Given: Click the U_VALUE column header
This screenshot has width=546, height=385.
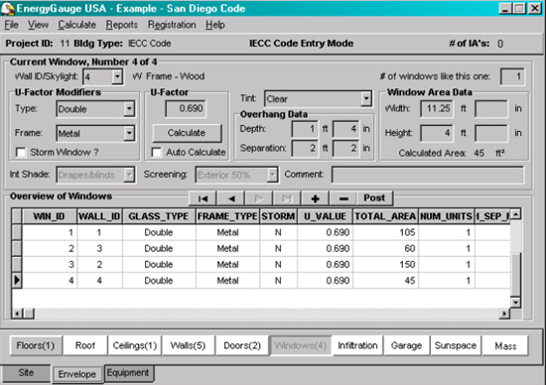Looking at the screenshot, I should [325, 216].
